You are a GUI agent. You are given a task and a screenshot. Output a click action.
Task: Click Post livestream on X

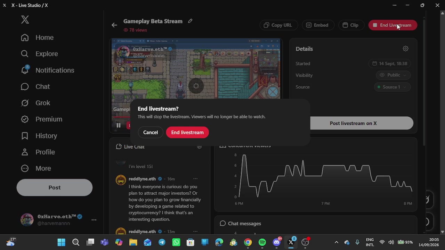pyautogui.click(x=353, y=123)
